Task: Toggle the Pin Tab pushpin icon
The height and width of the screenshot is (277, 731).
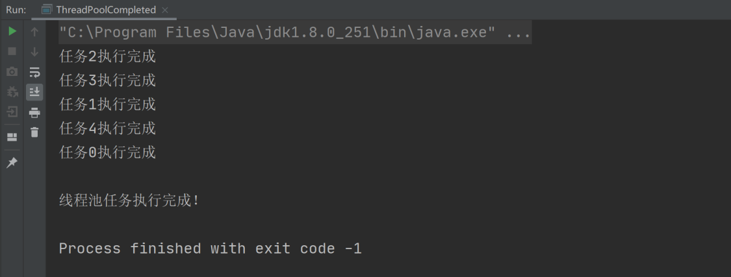Action: coord(12,162)
